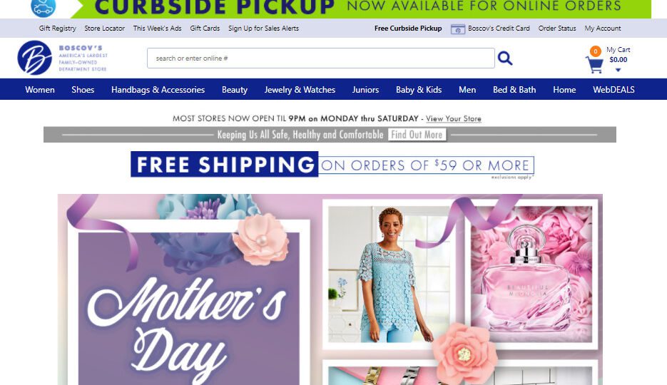This screenshot has width=667, height=385.
Task: Click the Boscov's round B logo
Action: click(x=34, y=58)
